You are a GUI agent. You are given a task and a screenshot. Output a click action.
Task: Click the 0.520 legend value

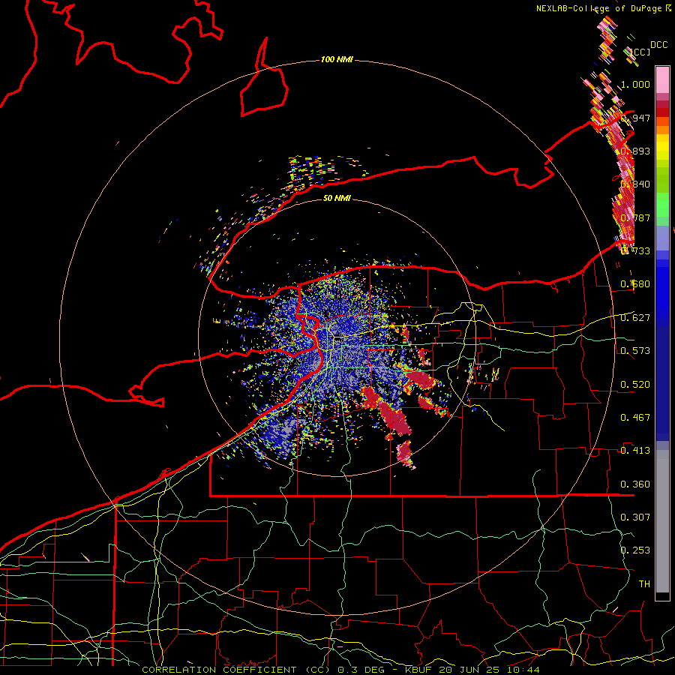(635, 385)
